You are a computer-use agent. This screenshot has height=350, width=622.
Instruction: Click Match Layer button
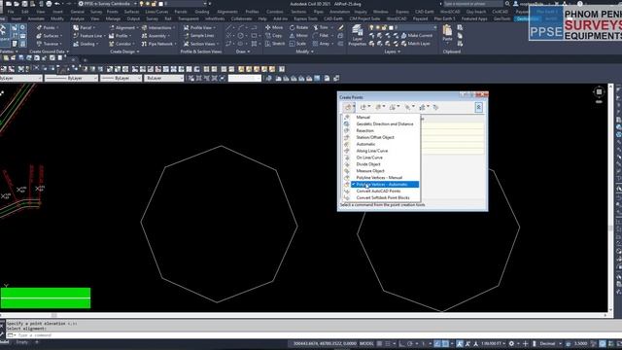[x=415, y=43]
